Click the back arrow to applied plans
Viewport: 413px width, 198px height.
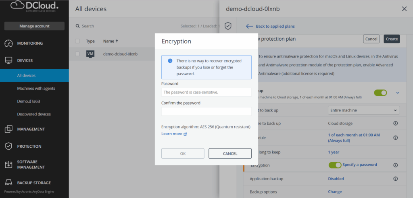click(x=250, y=26)
